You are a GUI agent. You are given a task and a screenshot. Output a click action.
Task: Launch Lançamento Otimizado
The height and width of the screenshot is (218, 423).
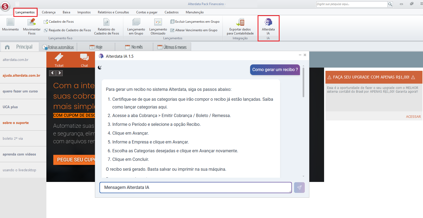click(158, 26)
